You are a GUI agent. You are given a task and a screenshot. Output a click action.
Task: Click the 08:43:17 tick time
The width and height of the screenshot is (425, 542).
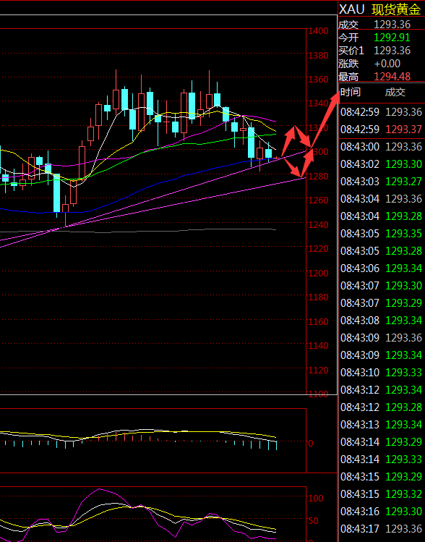pos(360,528)
